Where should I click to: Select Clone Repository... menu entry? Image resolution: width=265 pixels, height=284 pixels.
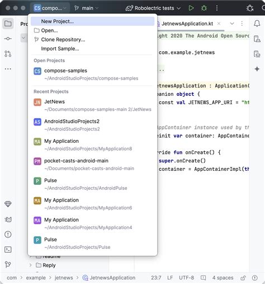[92, 40]
